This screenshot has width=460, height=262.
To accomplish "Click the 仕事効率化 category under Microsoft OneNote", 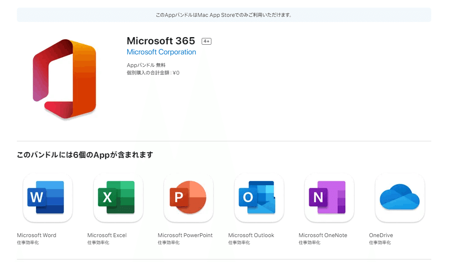I will coord(309,243).
